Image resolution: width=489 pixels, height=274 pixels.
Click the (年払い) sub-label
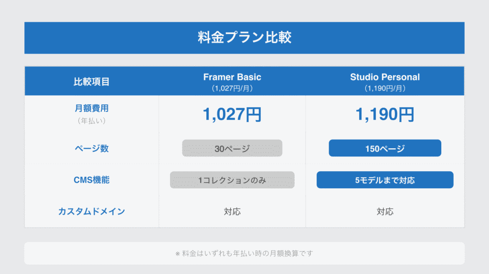click(91, 121)
